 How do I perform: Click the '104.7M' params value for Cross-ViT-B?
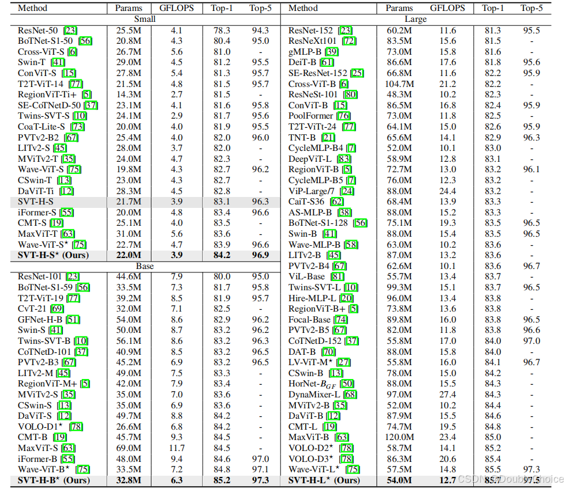click(399, 84)
